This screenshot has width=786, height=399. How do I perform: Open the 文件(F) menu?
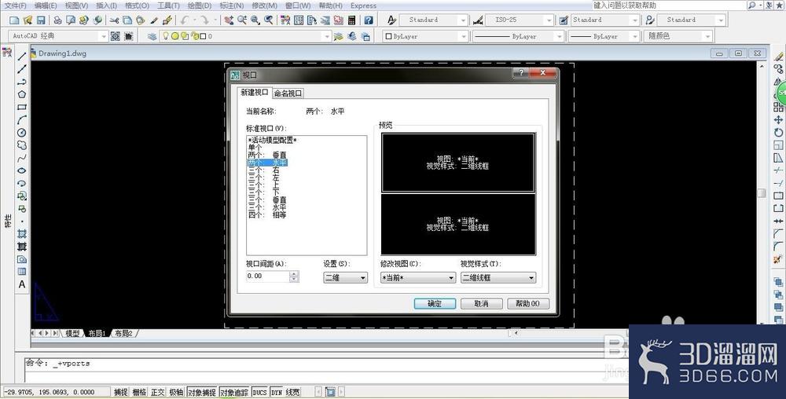[x=16, y=5]
